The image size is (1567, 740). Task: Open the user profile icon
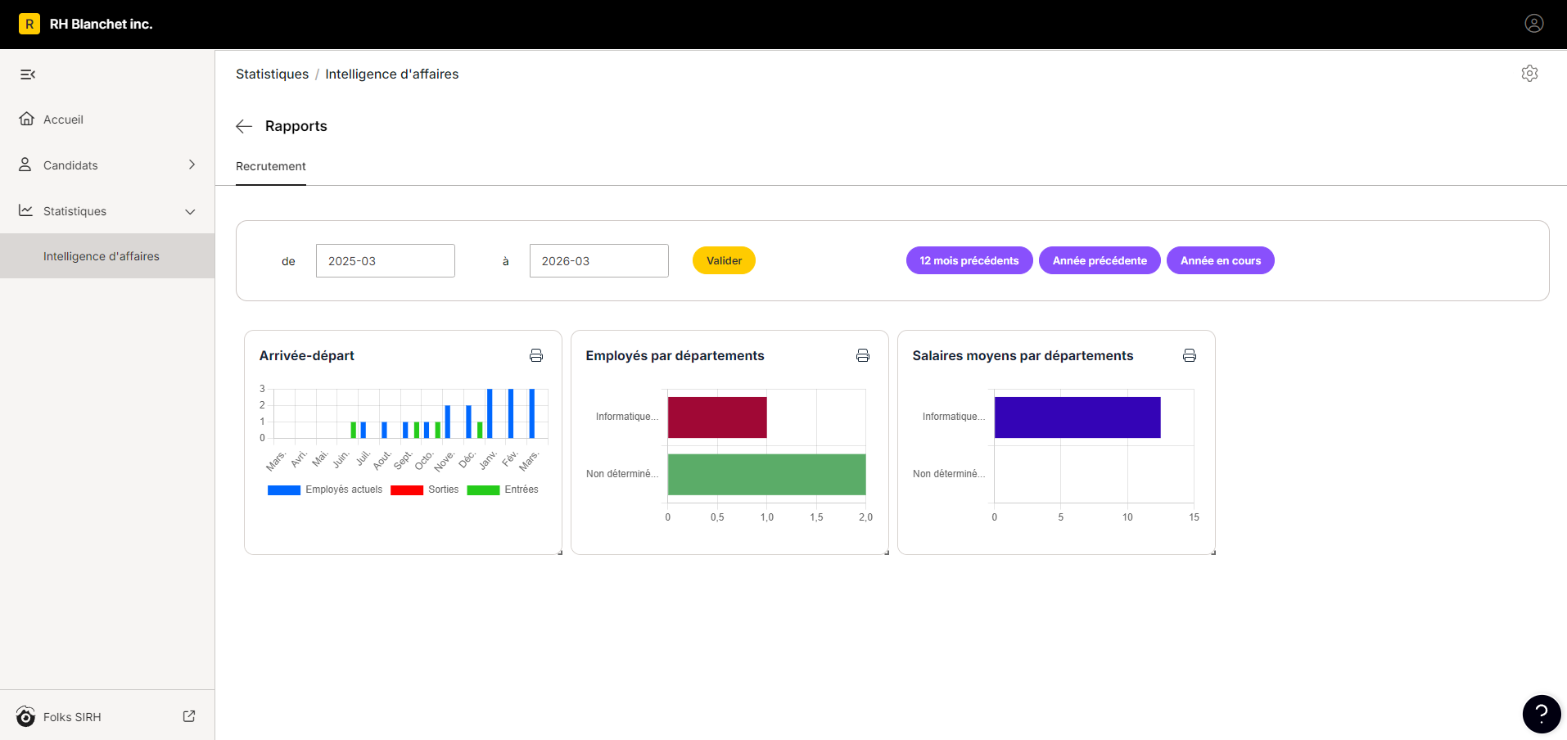pos(1533,24)
